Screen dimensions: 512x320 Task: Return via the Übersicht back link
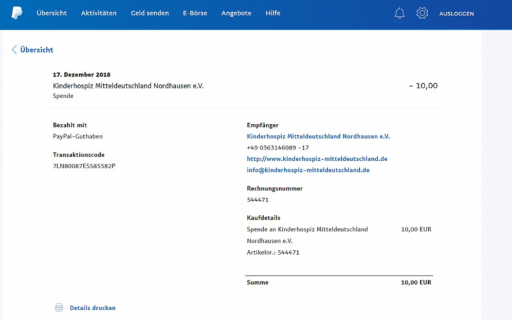click(37, 50)
